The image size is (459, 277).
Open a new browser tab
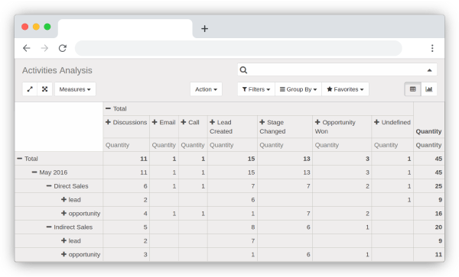point(204,28)
